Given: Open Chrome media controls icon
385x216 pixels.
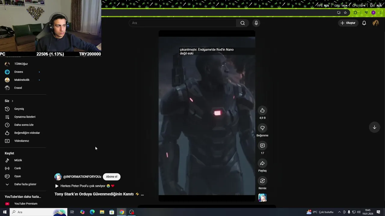Looking at the screenshot, I should [x=366, y=13].
